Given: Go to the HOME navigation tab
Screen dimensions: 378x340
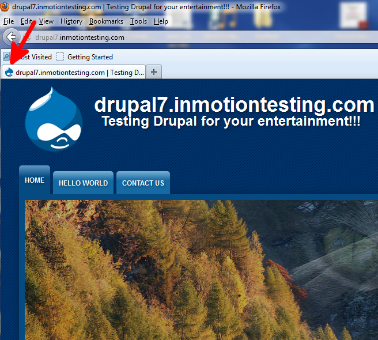Looking at the screenshot, I should point(35,180).
